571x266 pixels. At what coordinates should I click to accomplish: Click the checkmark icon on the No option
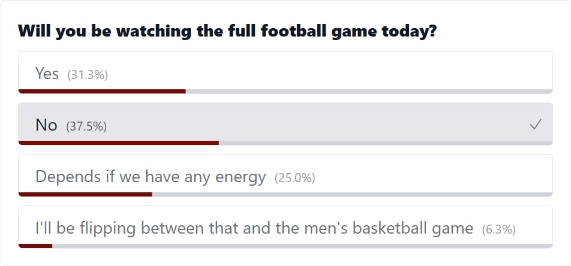pos(536,125)
